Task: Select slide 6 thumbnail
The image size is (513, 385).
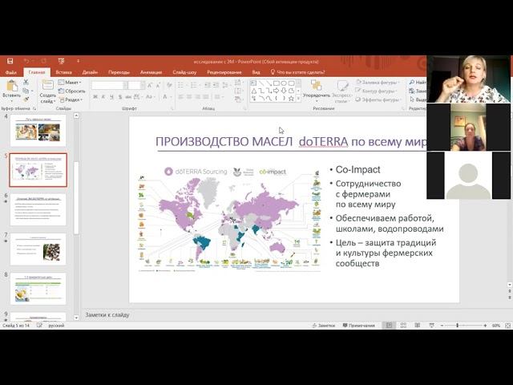Action: tap(38, 210)
